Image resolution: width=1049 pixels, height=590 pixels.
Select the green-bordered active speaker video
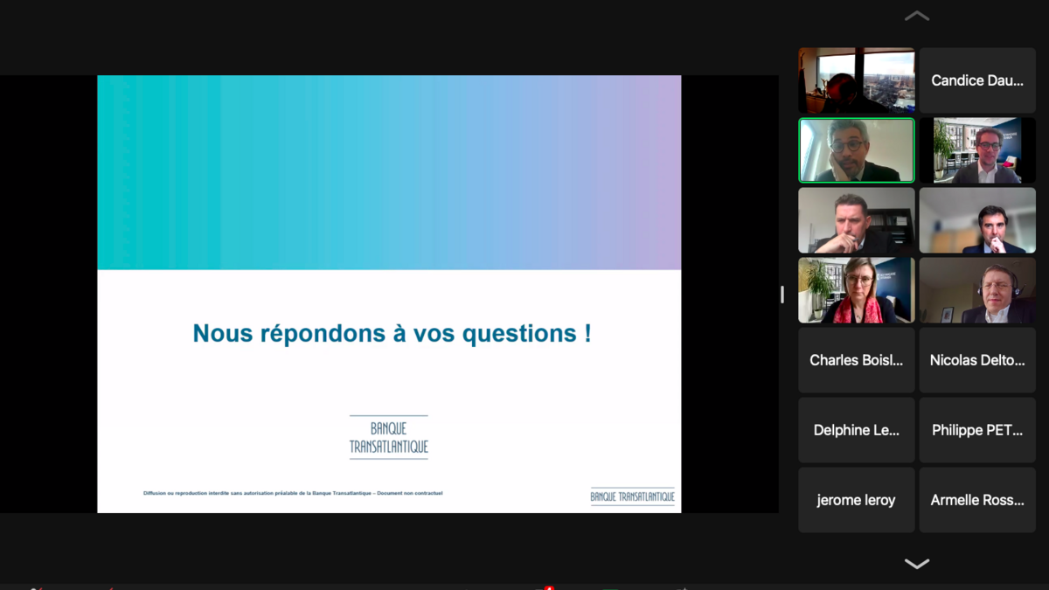coord(856,150)
